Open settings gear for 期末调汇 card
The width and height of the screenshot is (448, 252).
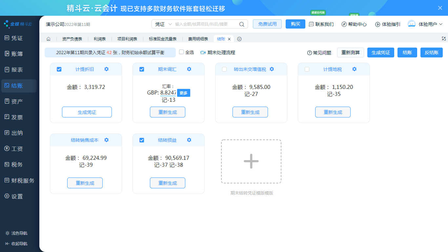(x=189, y=69)
